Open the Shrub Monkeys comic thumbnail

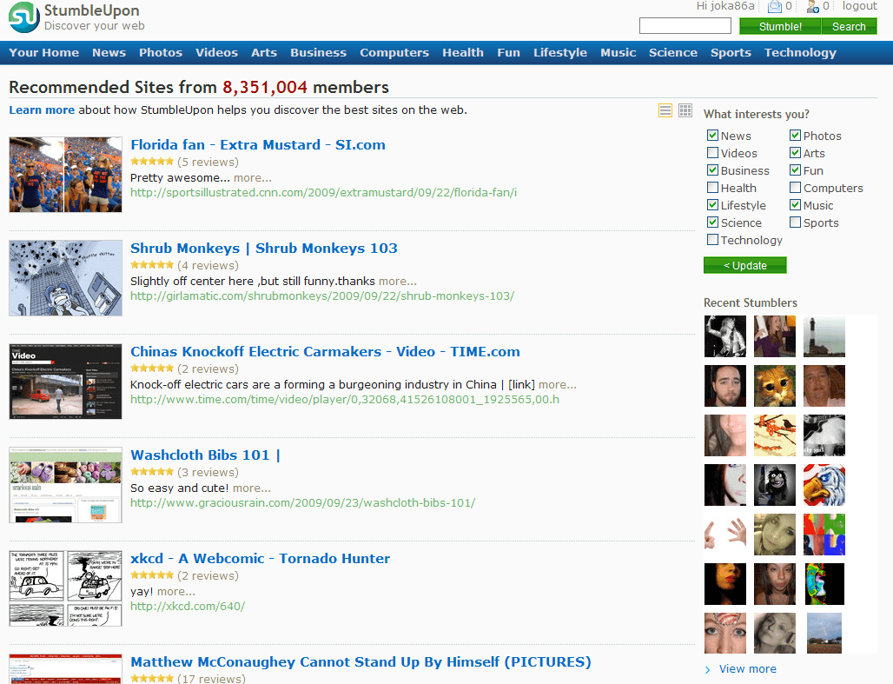tap(65, 278)
